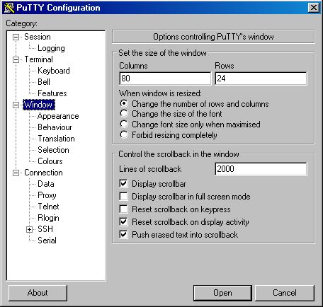The height and width of the screenshot is (307, 323).
Task: Collapse the Connection tree node
Action: coord(16,173)
